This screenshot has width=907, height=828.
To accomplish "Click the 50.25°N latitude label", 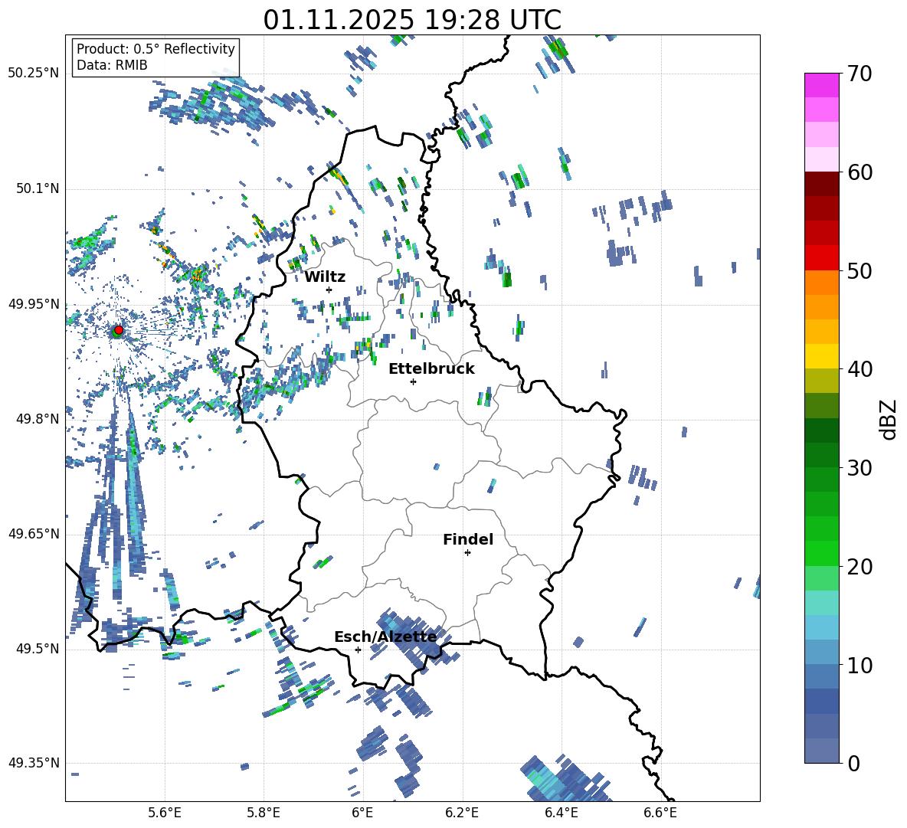I will tap(34, 74).
